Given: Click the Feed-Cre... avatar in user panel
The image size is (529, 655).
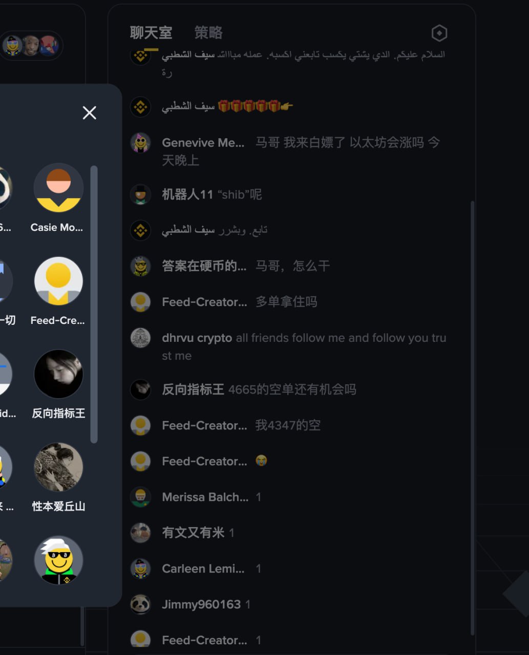Looking at the screenshot, I should pos(58,281).
